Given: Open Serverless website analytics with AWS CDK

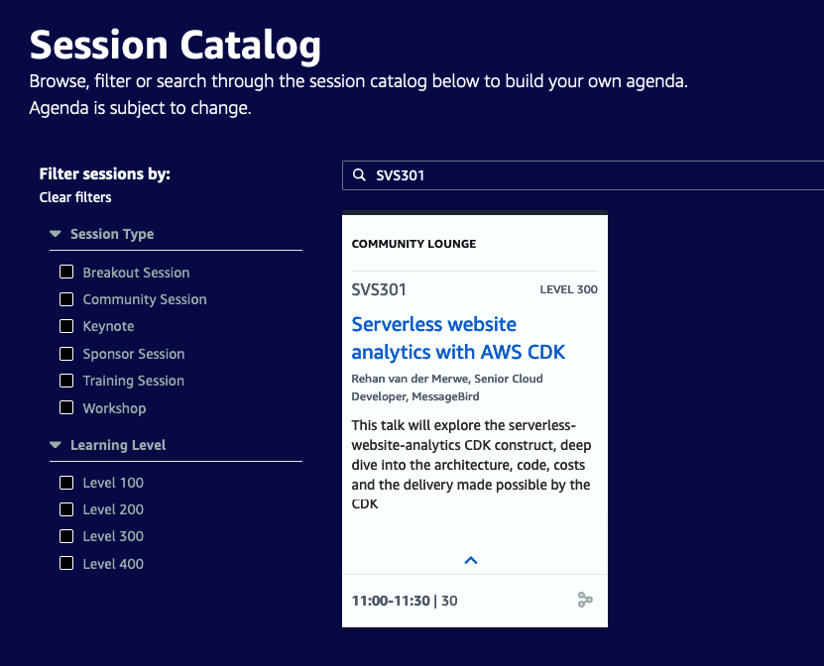Looking at the screenshot, I should click(x=458, y=338).
